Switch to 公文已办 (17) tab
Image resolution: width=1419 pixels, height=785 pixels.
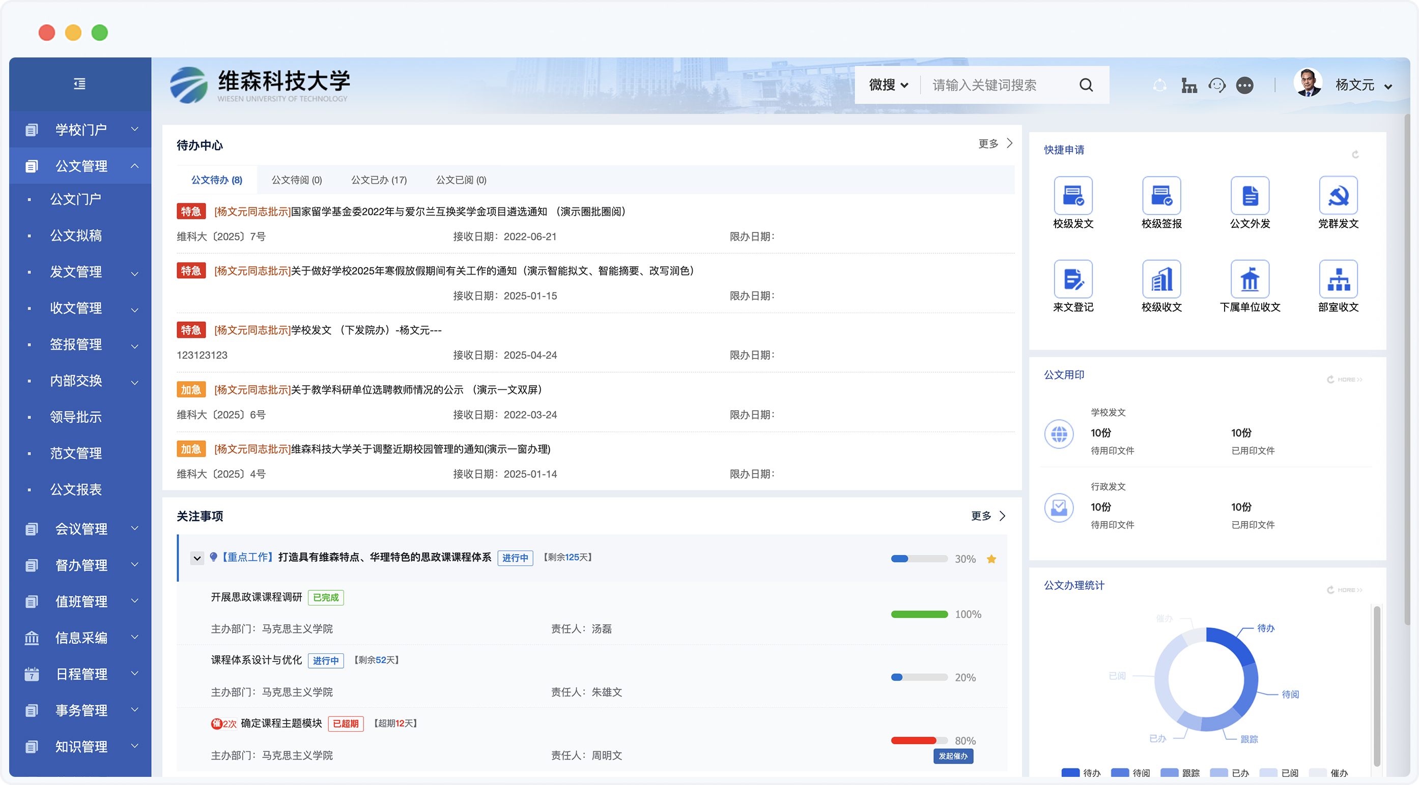click(x=379, y=180)
